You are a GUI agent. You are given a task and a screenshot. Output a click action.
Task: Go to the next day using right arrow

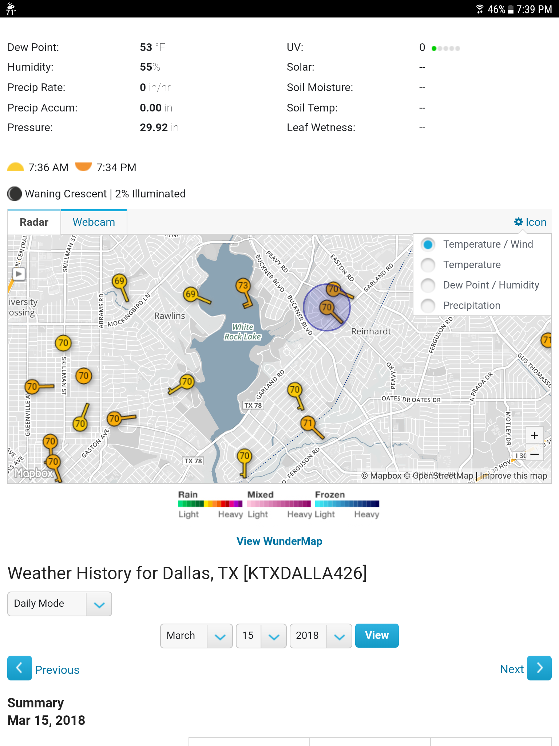[x=539, y=668]
